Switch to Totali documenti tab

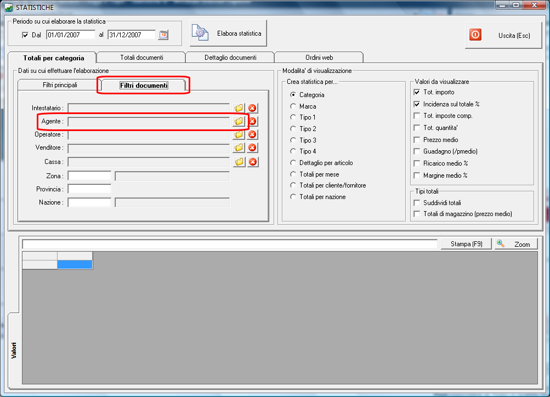click(x=141, y=58)
